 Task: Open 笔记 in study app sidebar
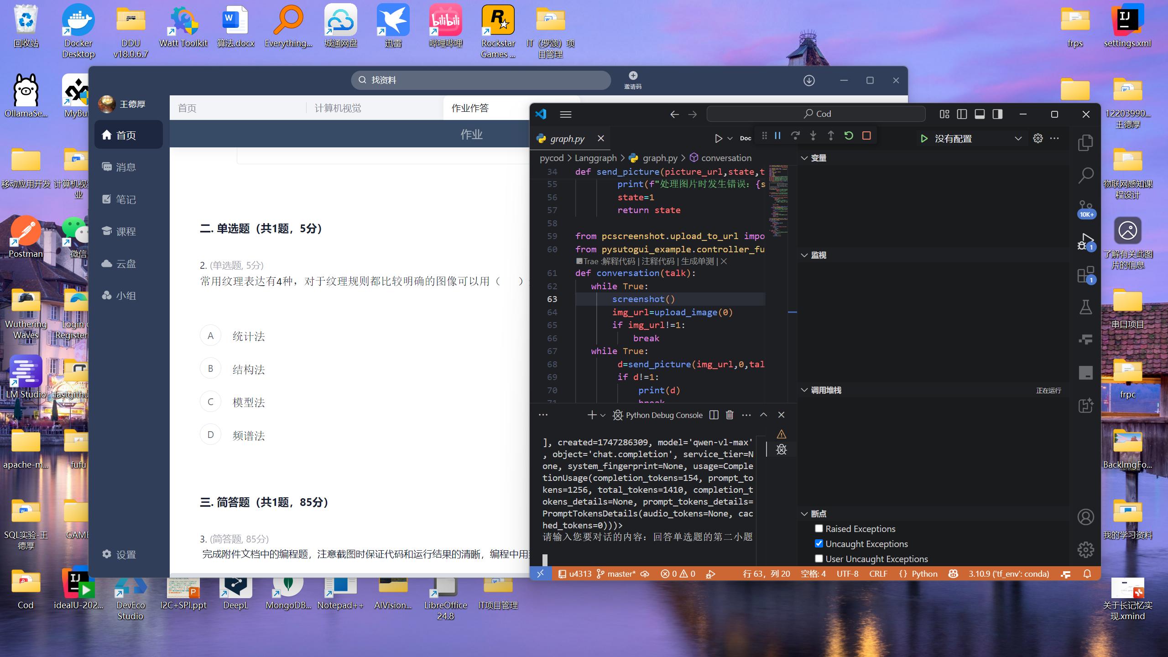[120, 199]
